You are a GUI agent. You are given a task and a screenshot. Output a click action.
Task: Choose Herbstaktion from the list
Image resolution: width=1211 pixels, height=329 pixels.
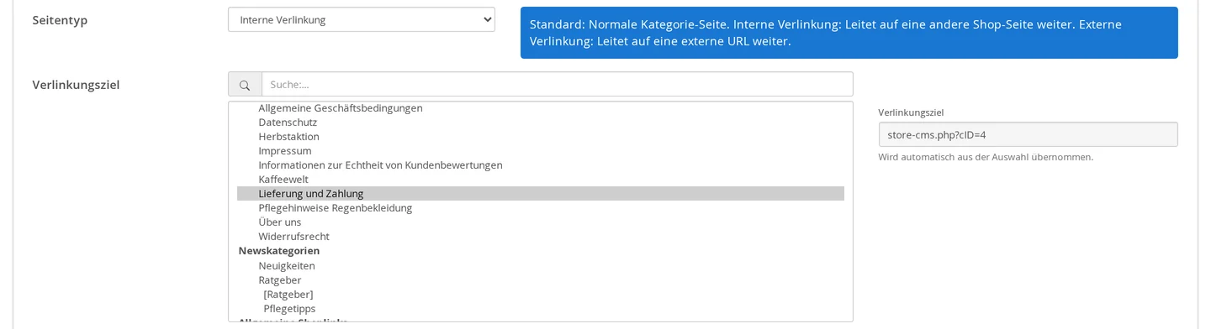(x=540, y=137)
